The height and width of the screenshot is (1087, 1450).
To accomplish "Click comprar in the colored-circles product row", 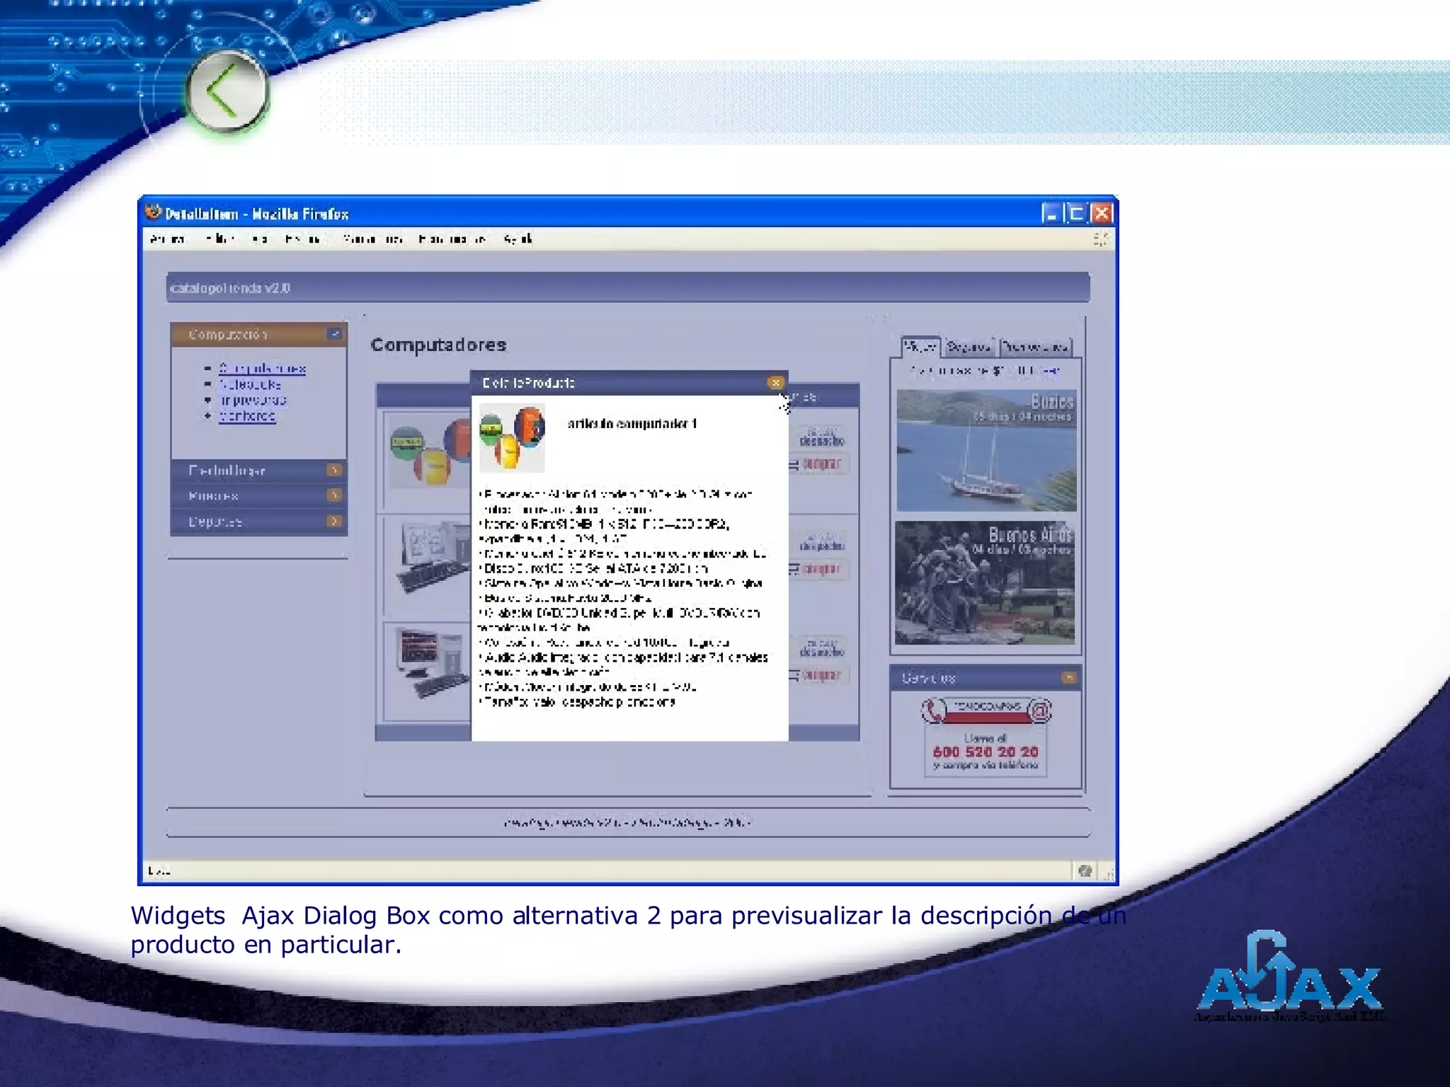I will [820, 464].
